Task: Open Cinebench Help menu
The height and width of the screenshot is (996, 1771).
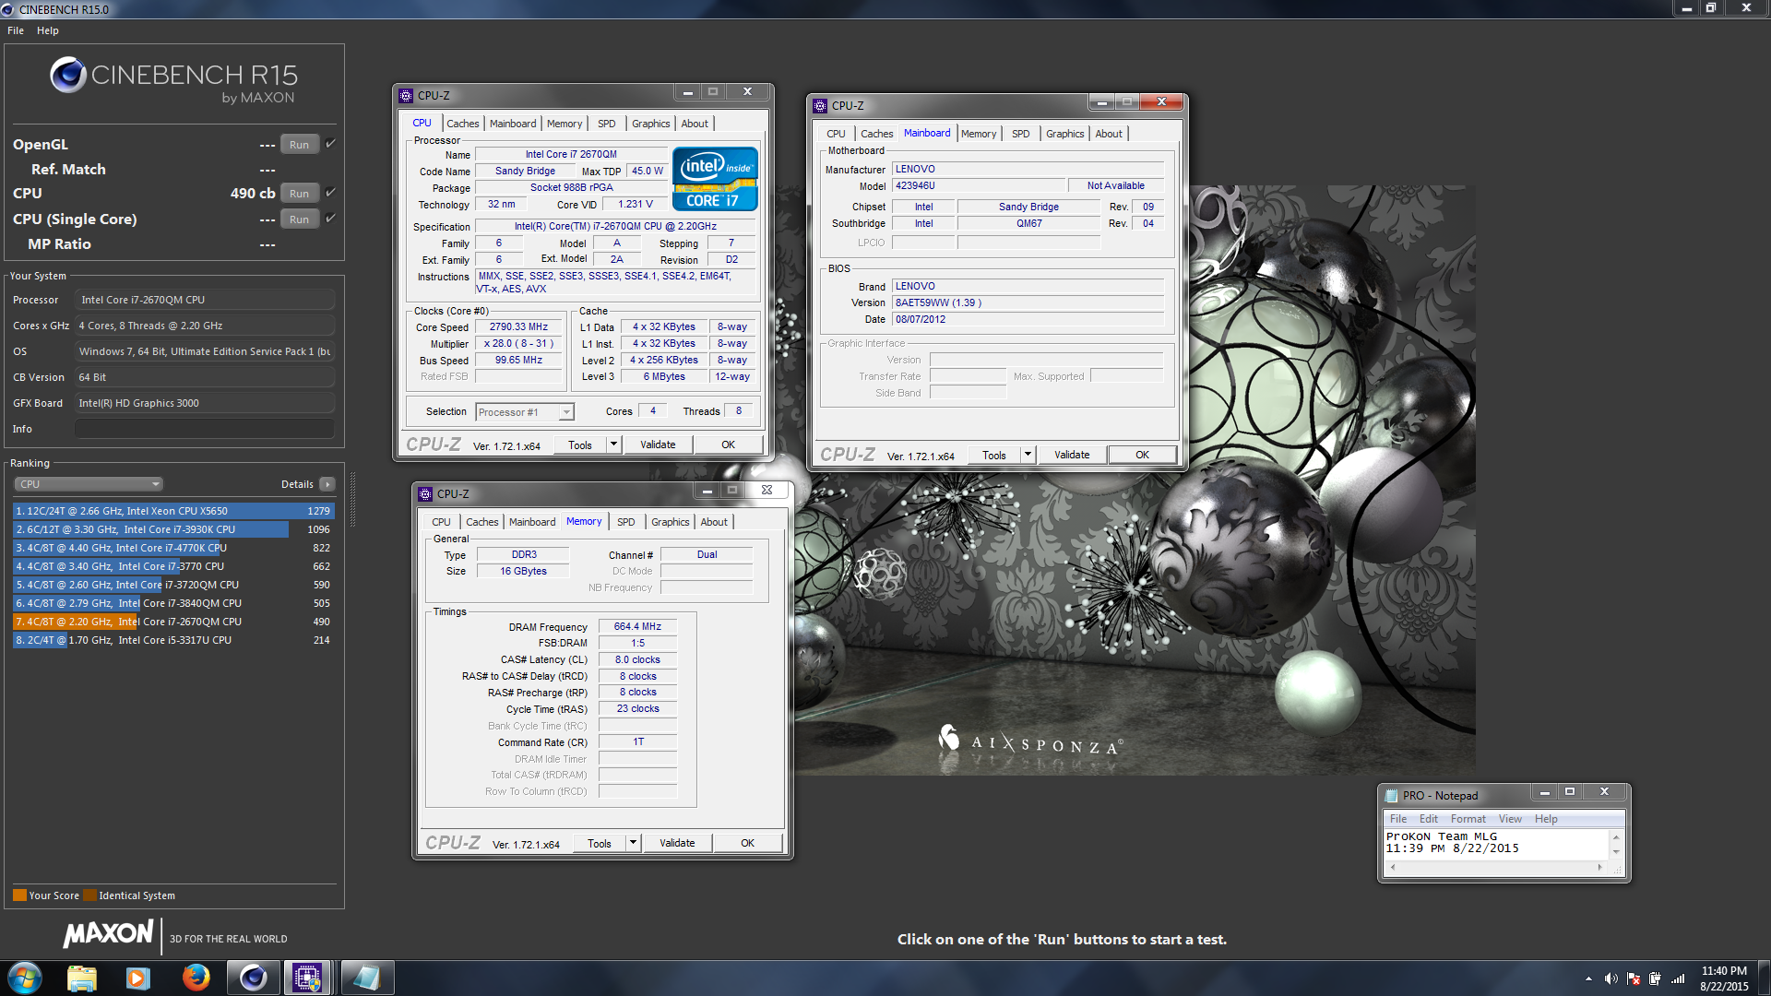Action: [x=48, y=30]
